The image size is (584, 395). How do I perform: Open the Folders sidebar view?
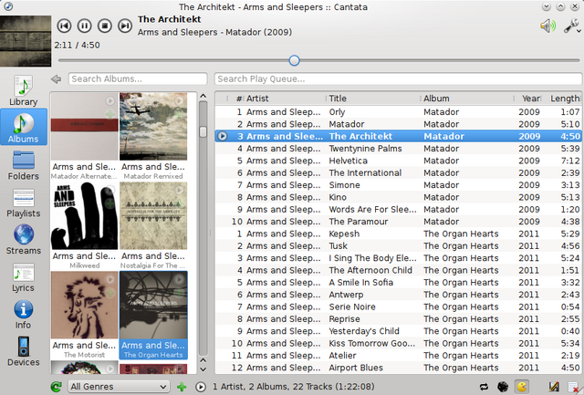point(24,165)
